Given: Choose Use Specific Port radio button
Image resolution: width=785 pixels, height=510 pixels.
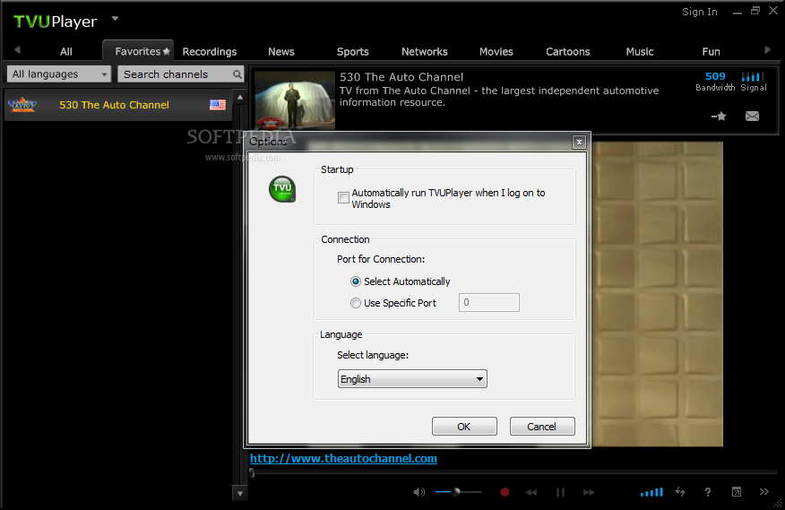Looking at the screenshot, I should coord(356,303).
